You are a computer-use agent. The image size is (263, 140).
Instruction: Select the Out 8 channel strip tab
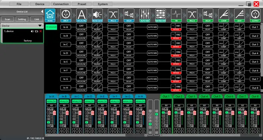(x=255, y=96)
